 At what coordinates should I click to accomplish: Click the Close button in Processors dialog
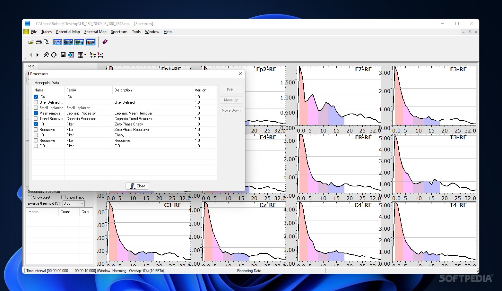(x=137, y=186)
